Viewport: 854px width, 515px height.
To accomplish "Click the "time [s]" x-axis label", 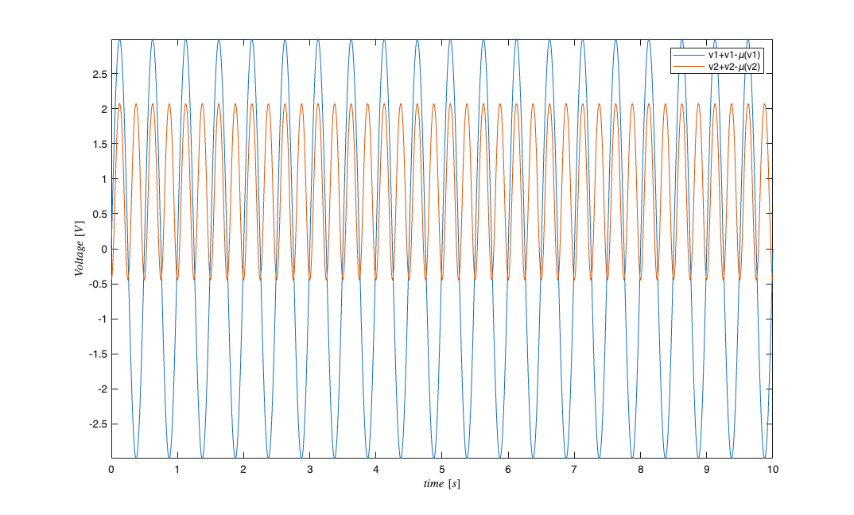I will coord(441,483).
